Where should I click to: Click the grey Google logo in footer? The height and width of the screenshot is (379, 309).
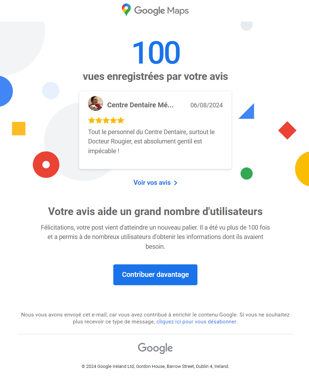pos(155,348)
